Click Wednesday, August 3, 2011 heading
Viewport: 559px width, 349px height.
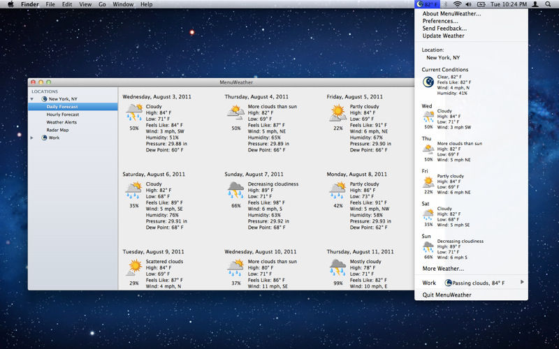click(x=157, y=96)
